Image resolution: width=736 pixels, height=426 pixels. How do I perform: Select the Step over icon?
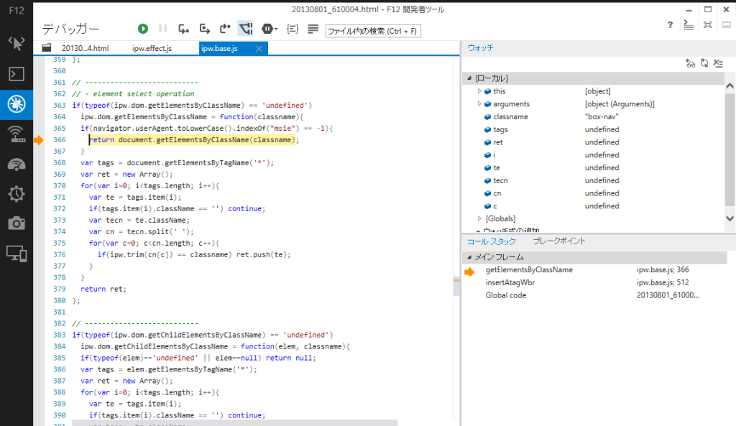(x=204, y=29)
